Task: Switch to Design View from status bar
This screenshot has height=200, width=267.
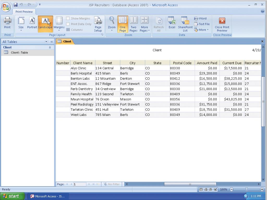Action: (215, 189)
